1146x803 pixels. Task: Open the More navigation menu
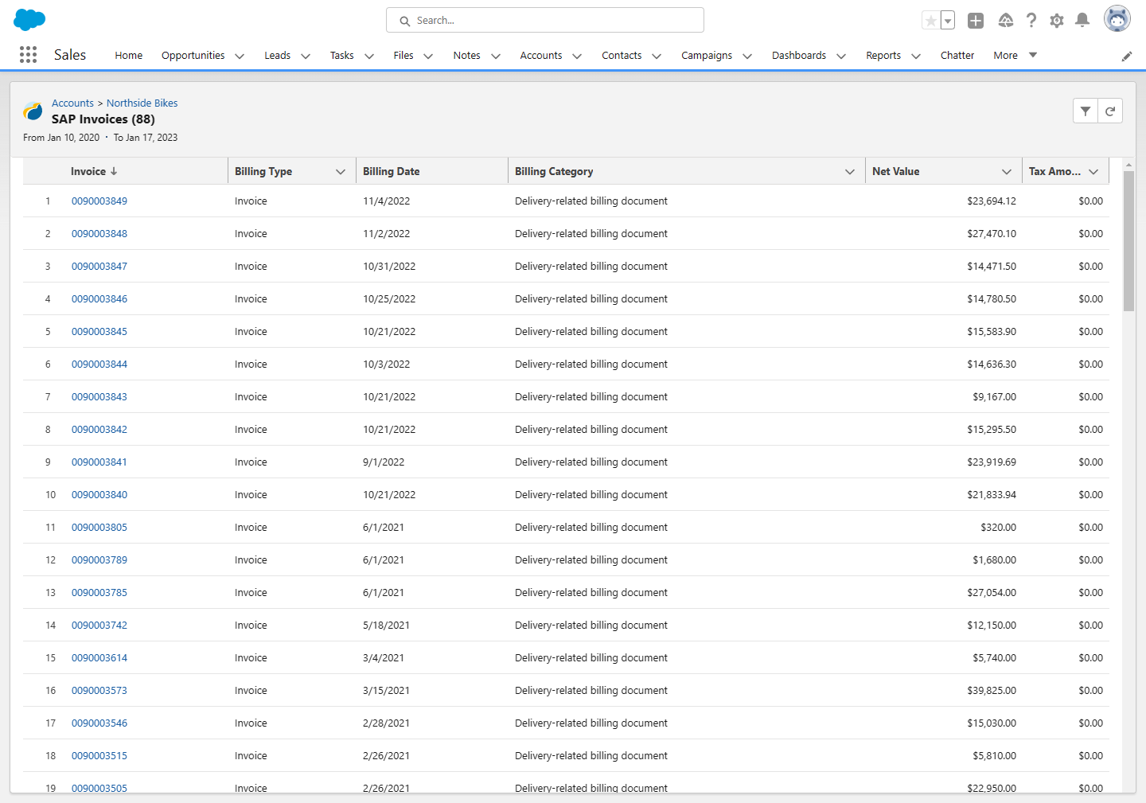1015,55
